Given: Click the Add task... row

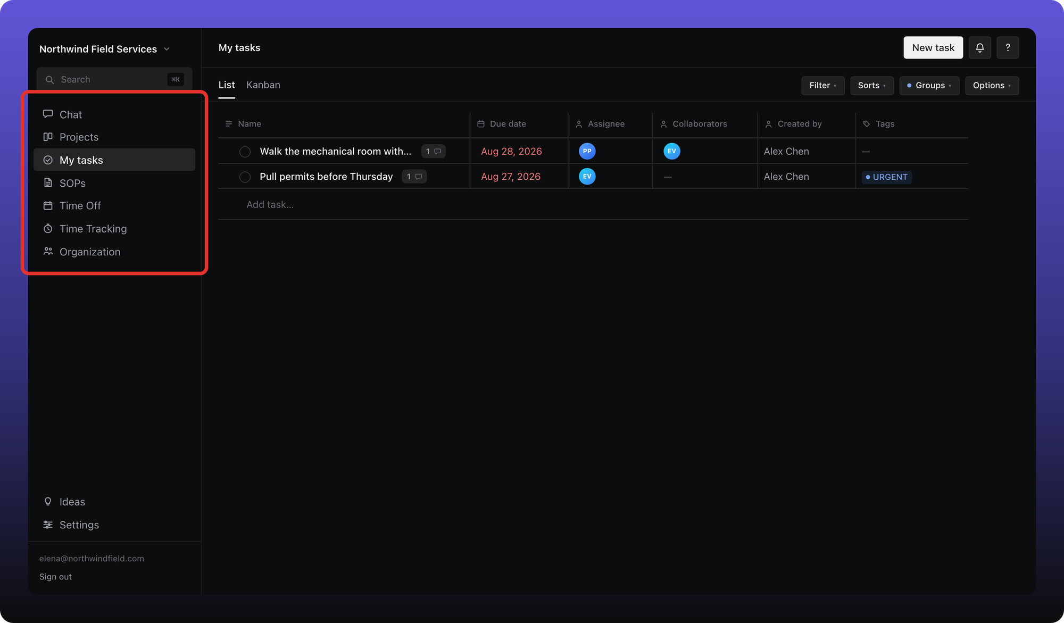Looking at the screenshot, I should tap(593, 204).
